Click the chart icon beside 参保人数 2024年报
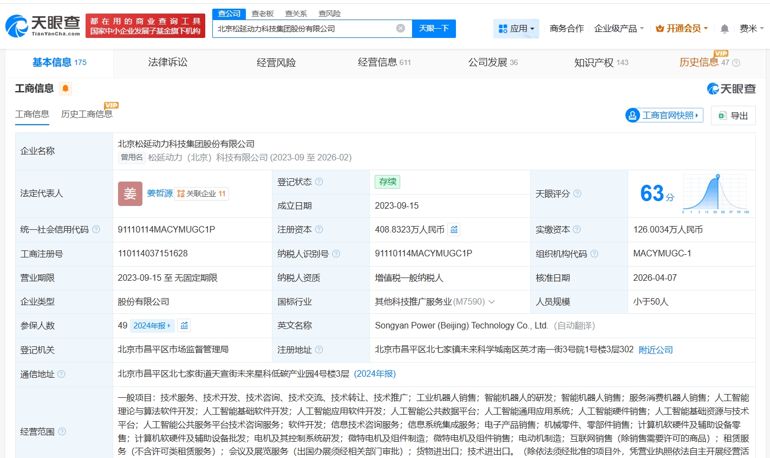Viewport: 770px width, 458px height. [184, 326]
